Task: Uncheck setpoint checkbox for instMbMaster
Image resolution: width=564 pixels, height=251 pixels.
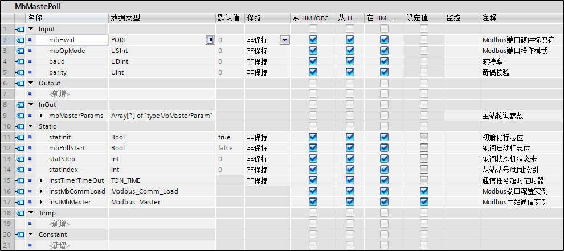Action: (x=424, y=201)
